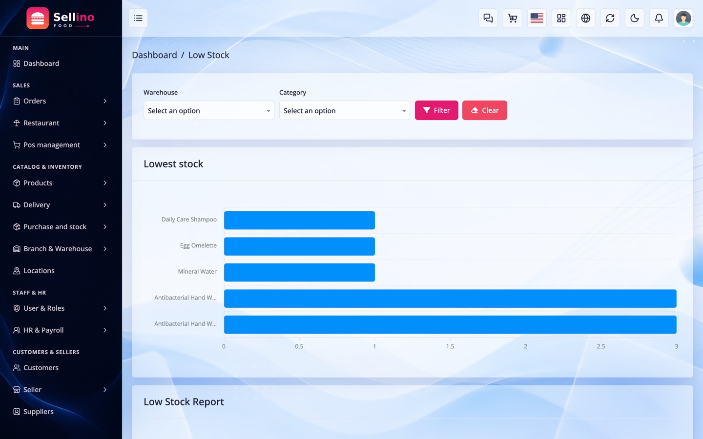Open Suppliers in sidebar
Image resolution: width=703 pixels, height=439 pixels.
click(x=61, y=412)
